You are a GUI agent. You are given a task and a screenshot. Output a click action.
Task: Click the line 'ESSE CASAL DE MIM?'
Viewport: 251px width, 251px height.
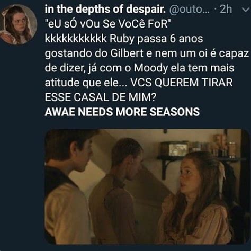pyautogui.click(x=101, y=97)
